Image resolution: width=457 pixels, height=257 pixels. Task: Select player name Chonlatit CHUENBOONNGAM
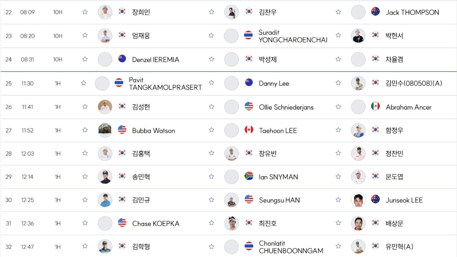tap(291, 247)
